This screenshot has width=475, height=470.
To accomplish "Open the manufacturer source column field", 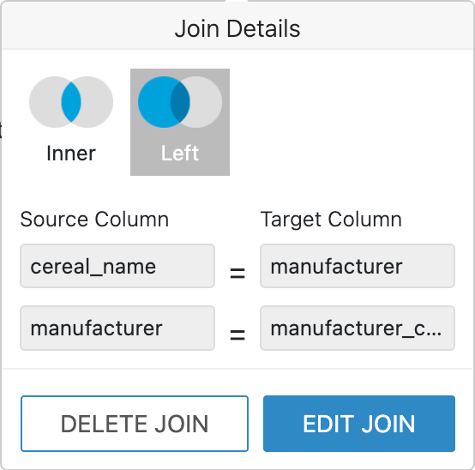I will point(117,328).
